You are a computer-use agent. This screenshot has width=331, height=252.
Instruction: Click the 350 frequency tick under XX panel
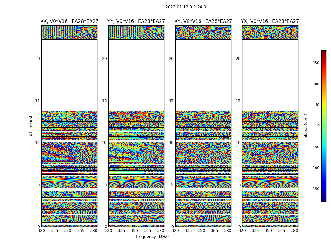click(x=67, y=231)
